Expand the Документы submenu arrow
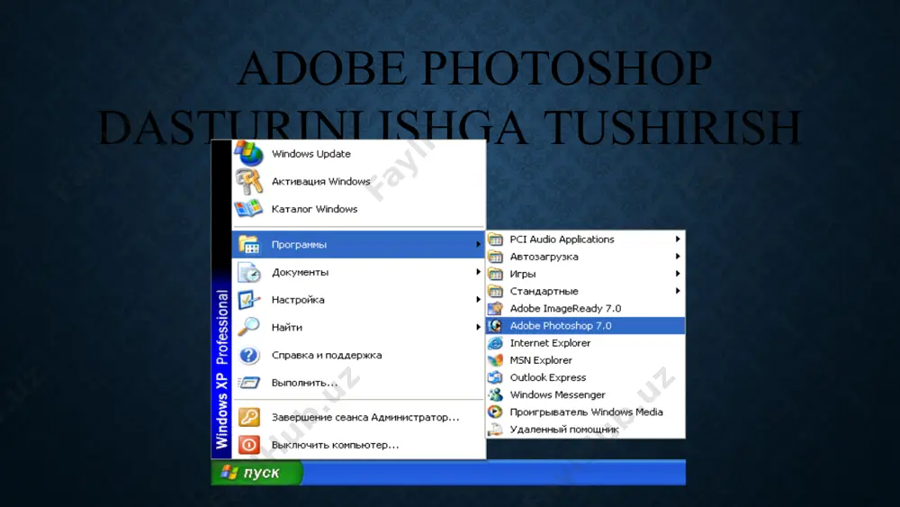Screen dimensions: 900x507 tap(478, 272)
